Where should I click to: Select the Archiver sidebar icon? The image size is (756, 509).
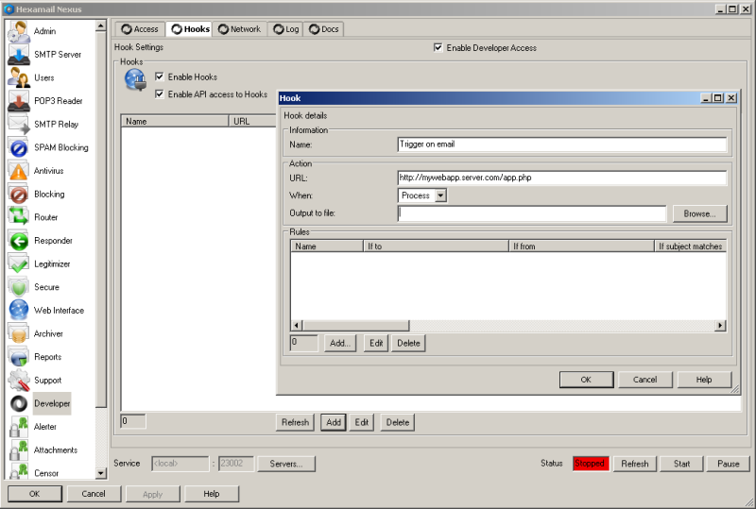pyautogui.click(x=19, y=333)
